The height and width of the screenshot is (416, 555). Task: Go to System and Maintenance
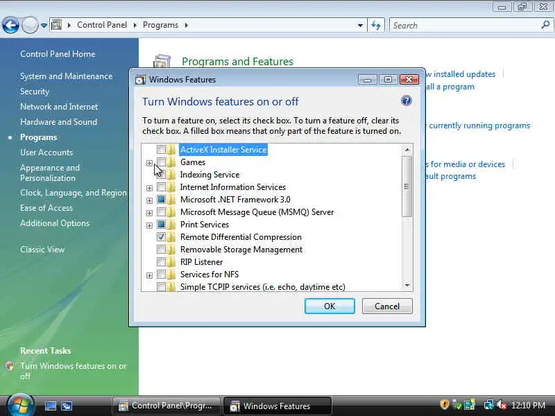[66, 76]
